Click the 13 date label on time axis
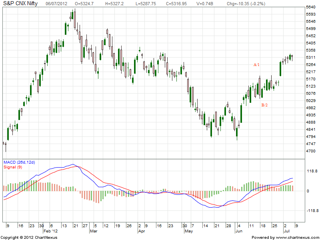The height and width of the screenshot is (240, 320). click(64, 226)
